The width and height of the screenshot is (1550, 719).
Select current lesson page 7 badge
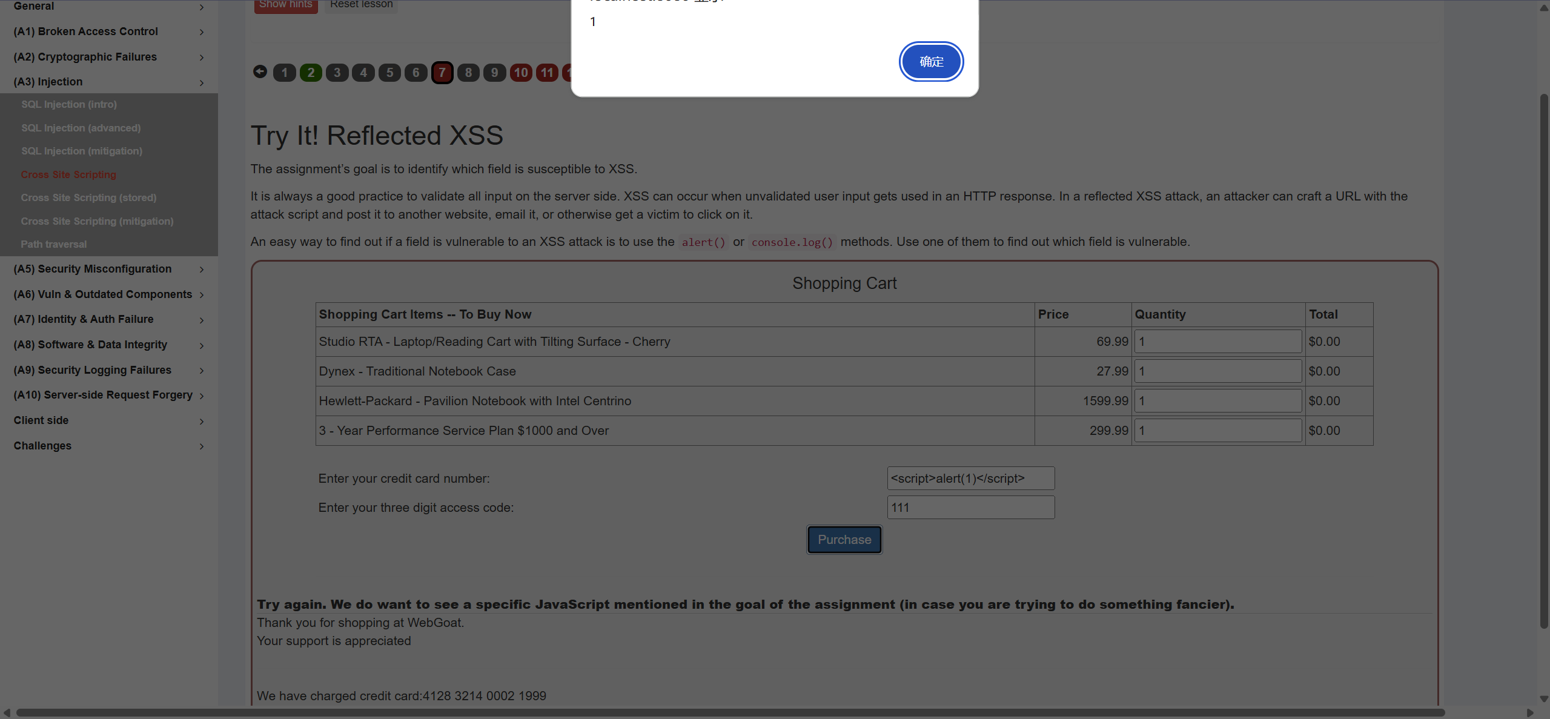[x=442, y=73]
